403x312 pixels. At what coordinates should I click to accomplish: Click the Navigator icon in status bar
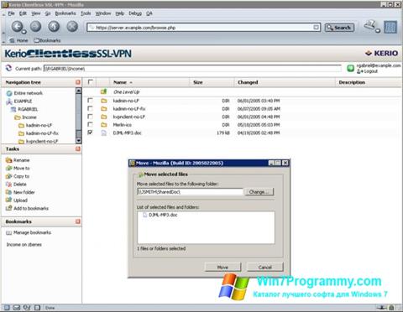pos(7,308)
